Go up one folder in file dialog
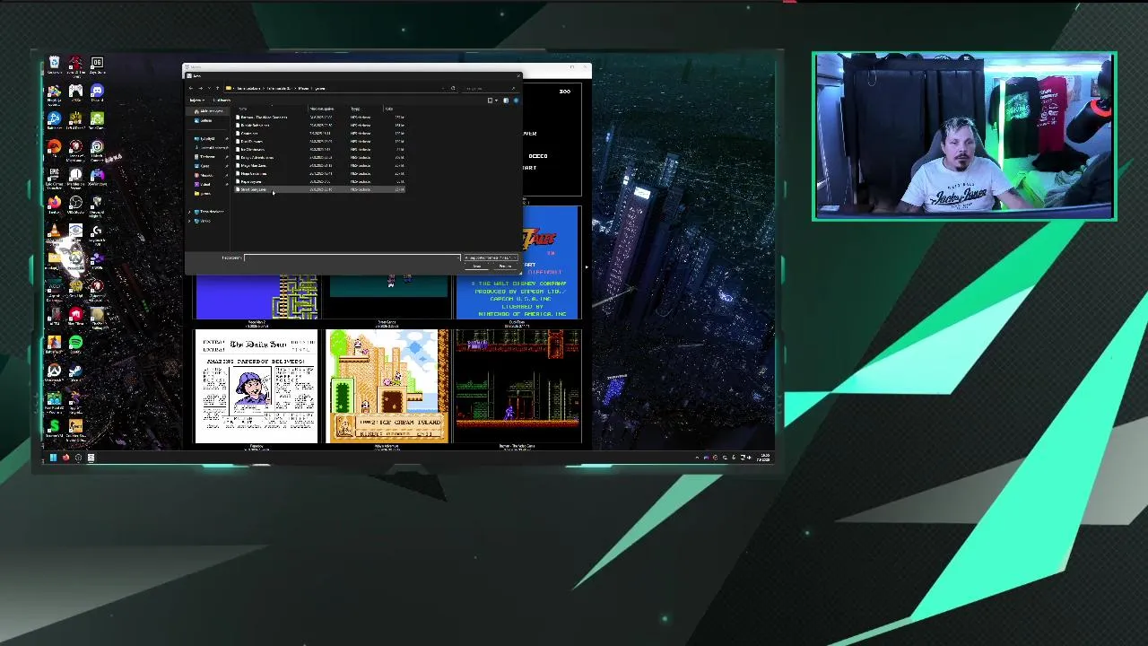The image size is (1148, 646). pyautogui.click(x=217, y=88)
